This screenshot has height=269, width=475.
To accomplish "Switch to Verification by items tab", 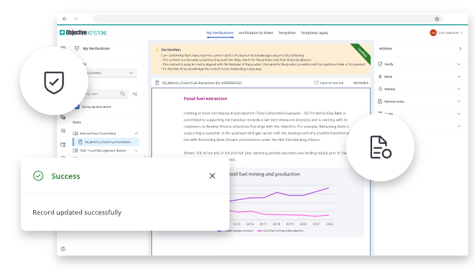I will pyautogui.click(x=255, y=32).
